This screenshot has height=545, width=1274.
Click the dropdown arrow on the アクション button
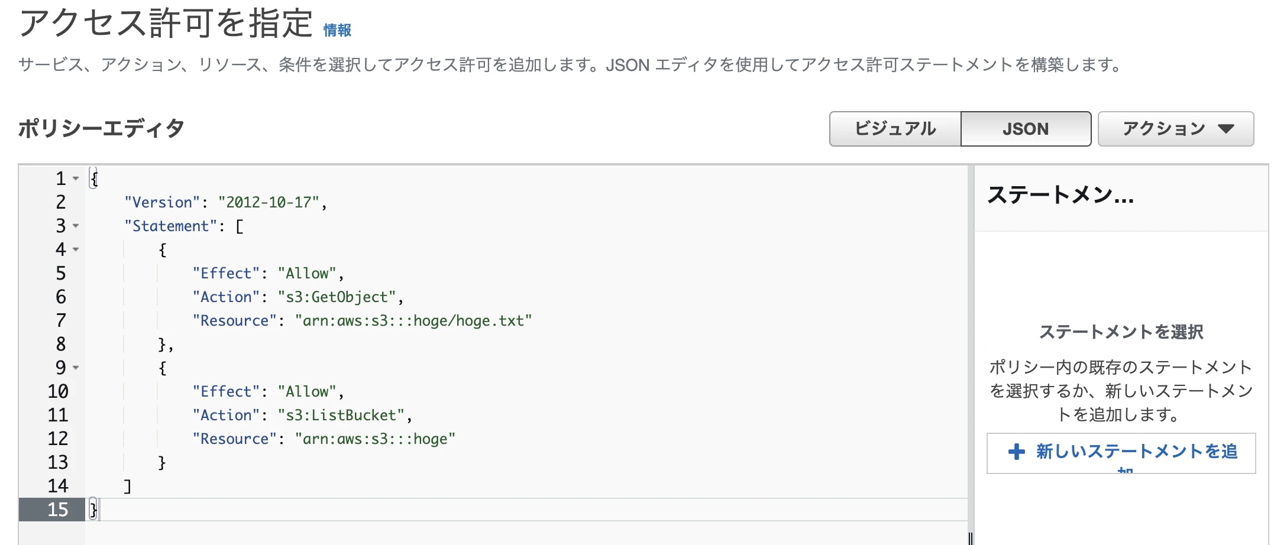pos(1226,128)
